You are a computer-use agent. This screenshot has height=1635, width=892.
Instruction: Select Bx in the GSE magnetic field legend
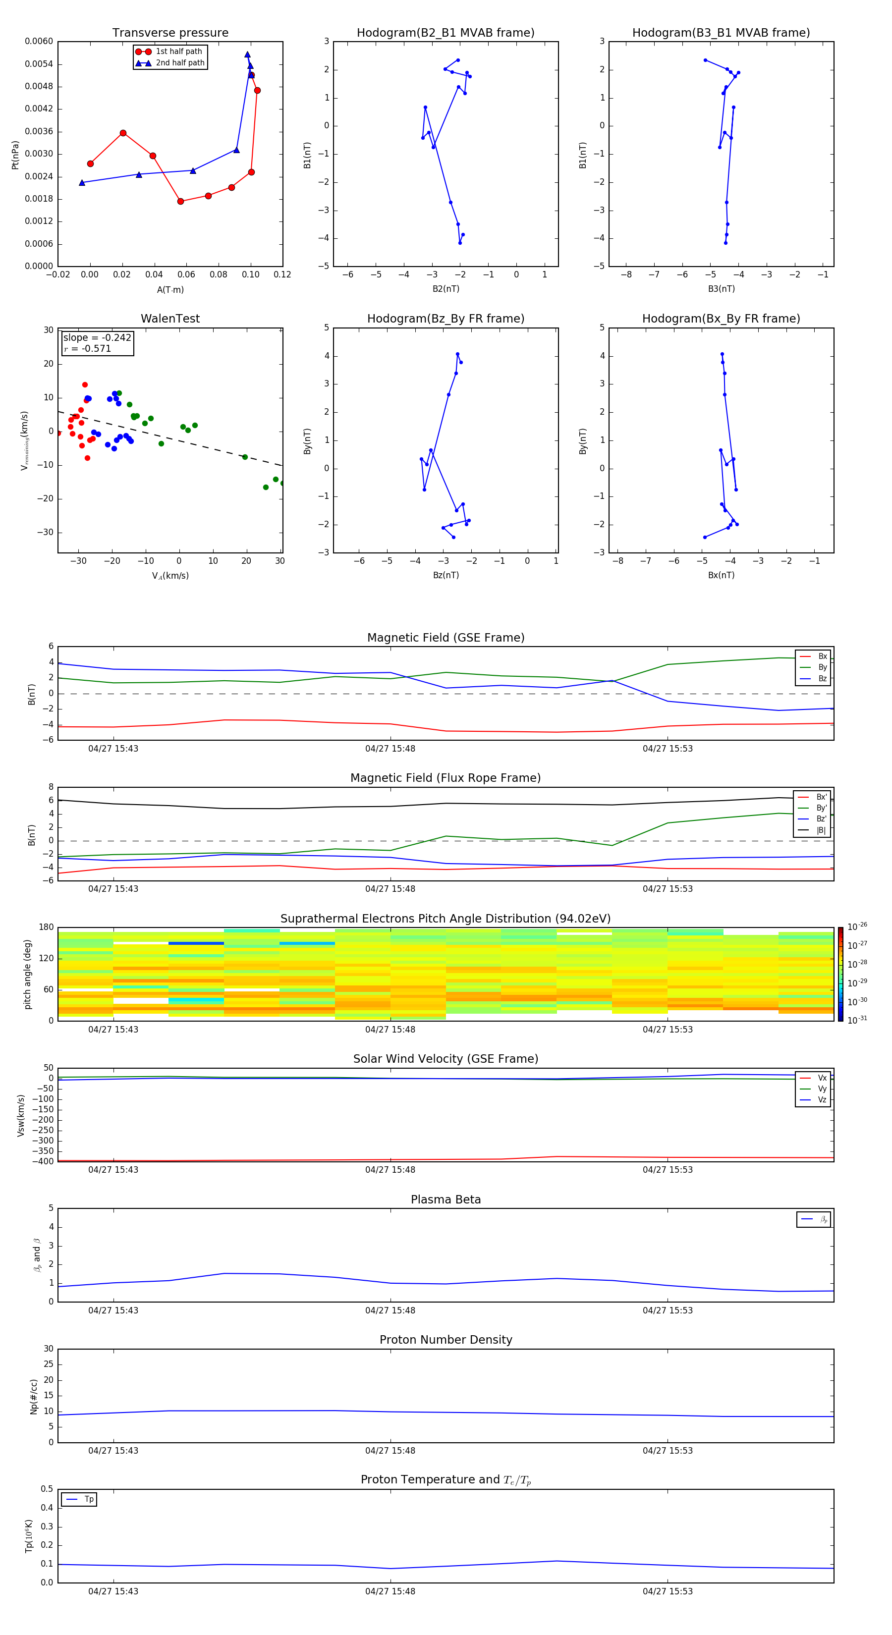point(813,656)
